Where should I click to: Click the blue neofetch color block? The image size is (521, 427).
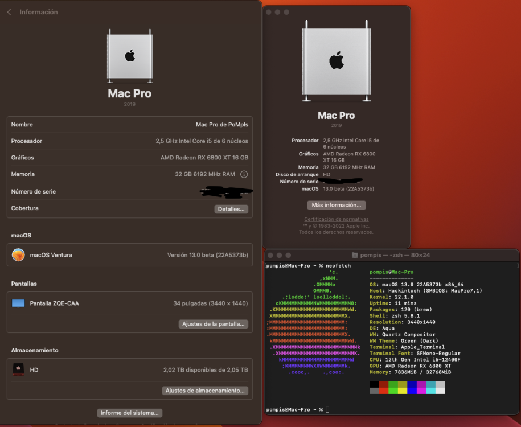click(412, 384)
